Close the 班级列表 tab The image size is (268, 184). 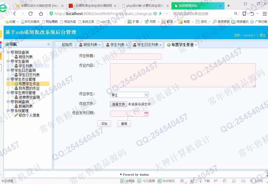pos(99,45)
